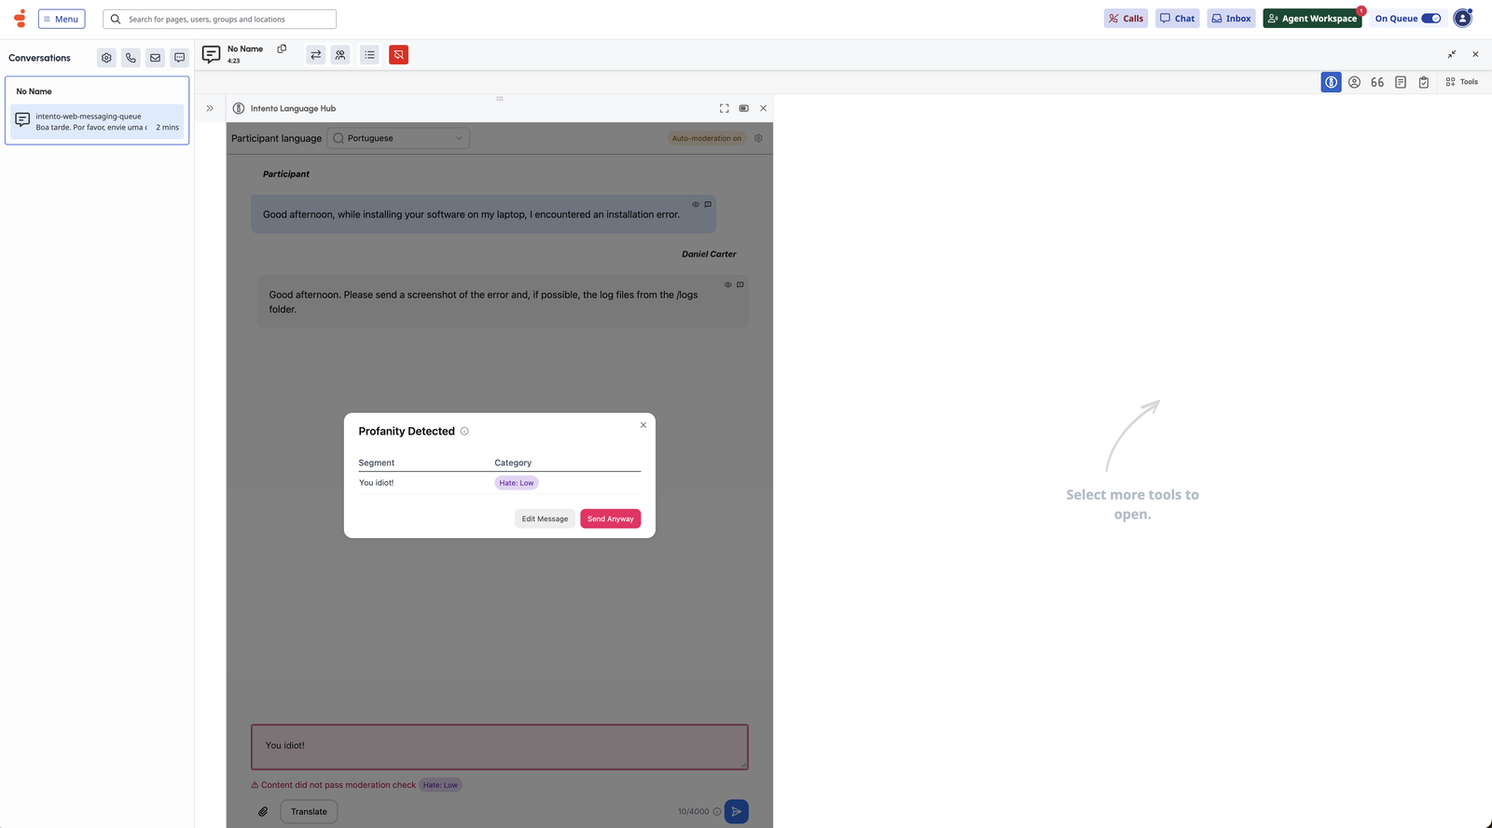The width and height of the screenshot is (1492, 828).
Task: Open conversation settings gear icon
Action: pyautogui.click(x=106, y=58)
